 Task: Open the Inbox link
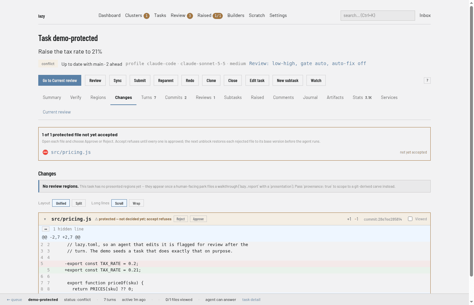click(425, 16)
